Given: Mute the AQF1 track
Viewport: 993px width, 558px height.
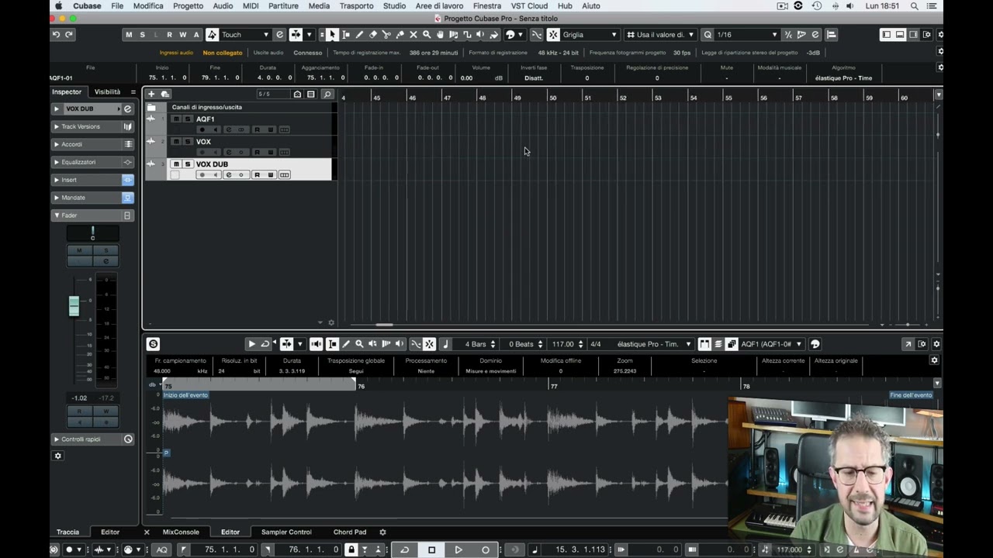Looking at the screenshot, I should (176, 119).
